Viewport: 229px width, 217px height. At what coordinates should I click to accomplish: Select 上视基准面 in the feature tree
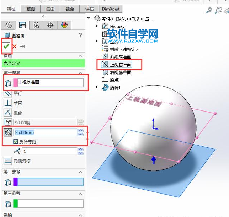click(117, 65)
